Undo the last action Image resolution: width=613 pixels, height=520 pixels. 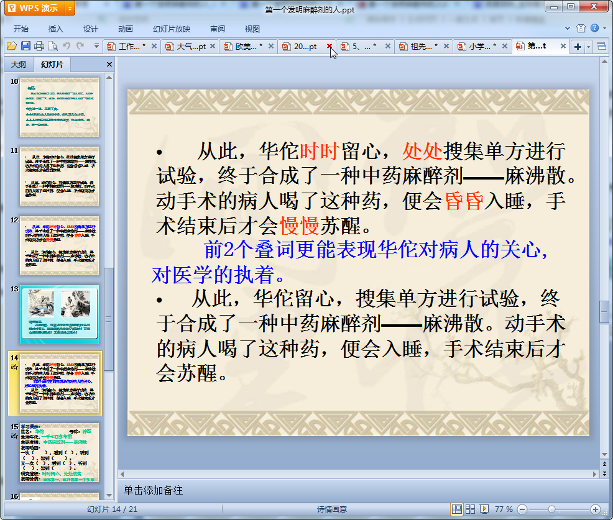[x=67, y=46]
